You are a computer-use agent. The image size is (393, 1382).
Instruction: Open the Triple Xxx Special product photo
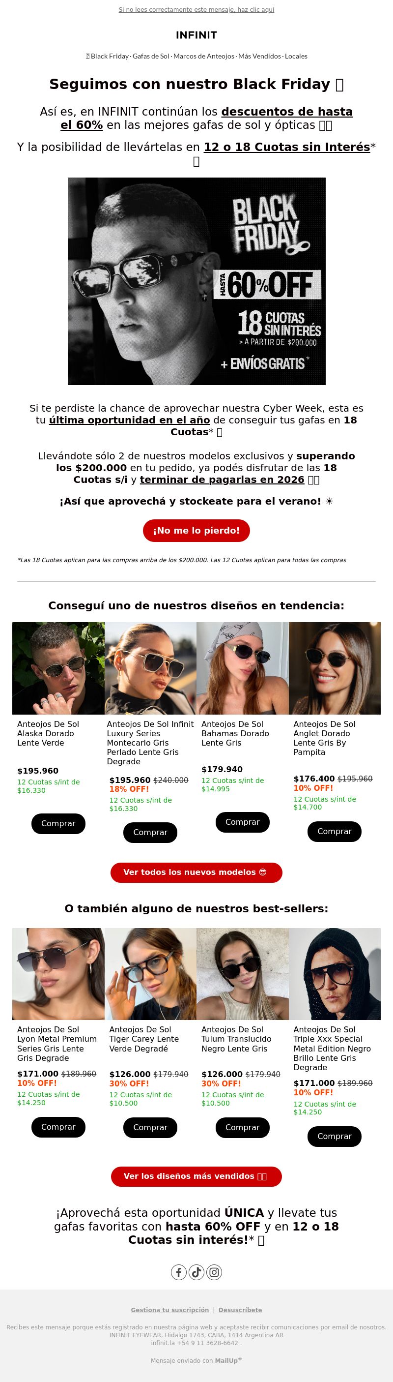[335, 974]
